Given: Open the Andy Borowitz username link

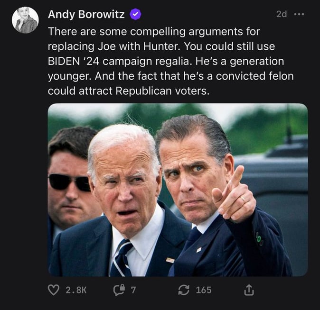Looking at the screenshot, I should point(86,15).
